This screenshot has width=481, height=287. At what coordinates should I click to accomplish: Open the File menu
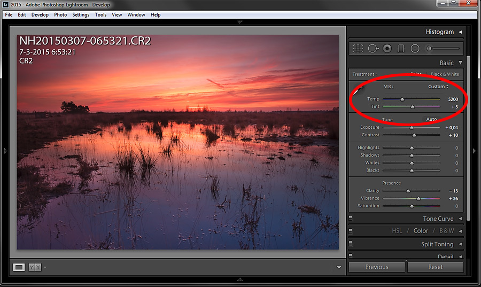[9, 15]
